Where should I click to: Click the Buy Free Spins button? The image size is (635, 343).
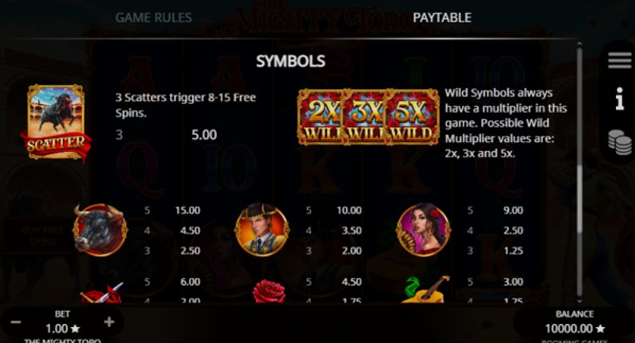click(43, 236)
